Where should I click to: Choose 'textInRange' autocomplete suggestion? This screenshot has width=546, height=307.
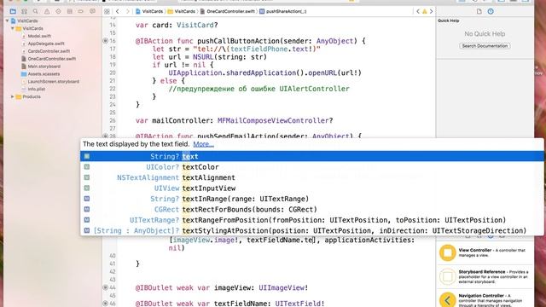tap(312, 199)
